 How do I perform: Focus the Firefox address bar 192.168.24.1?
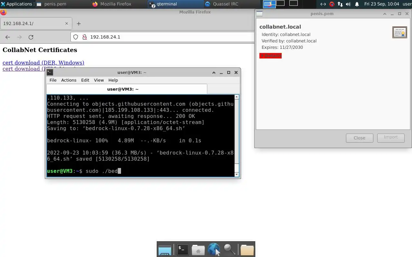[x=163, y=37]
